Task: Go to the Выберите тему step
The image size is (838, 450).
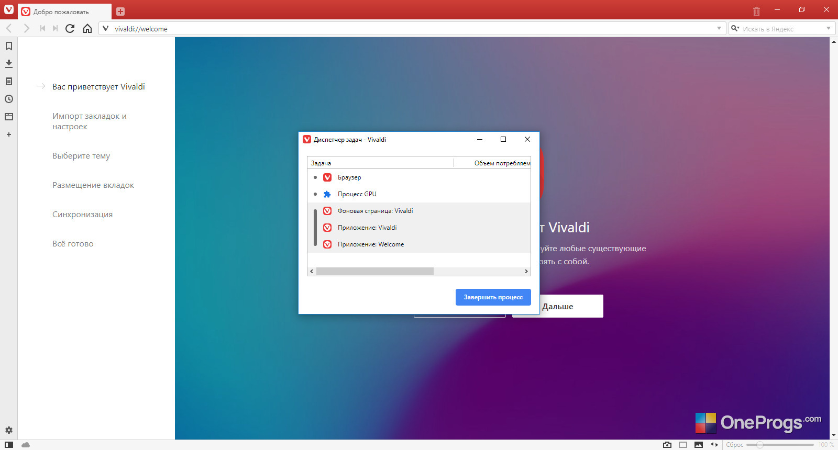Action: (x=81, y=156)
